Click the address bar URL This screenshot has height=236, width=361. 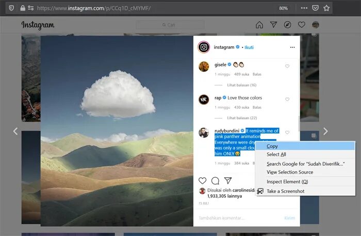pos(94,8)
